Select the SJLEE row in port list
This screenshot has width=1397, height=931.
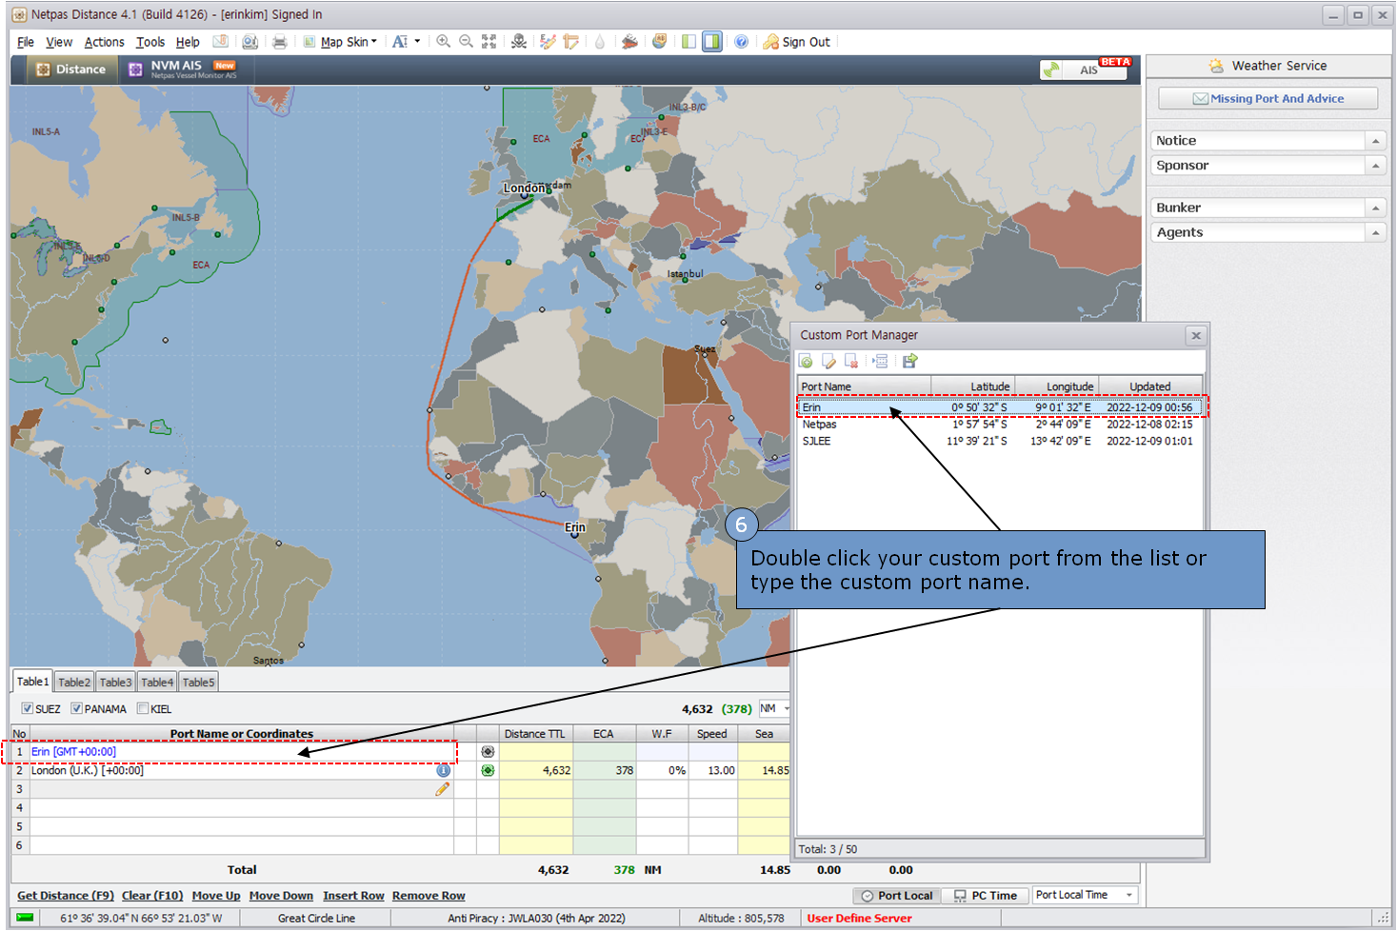[1000, 442]
